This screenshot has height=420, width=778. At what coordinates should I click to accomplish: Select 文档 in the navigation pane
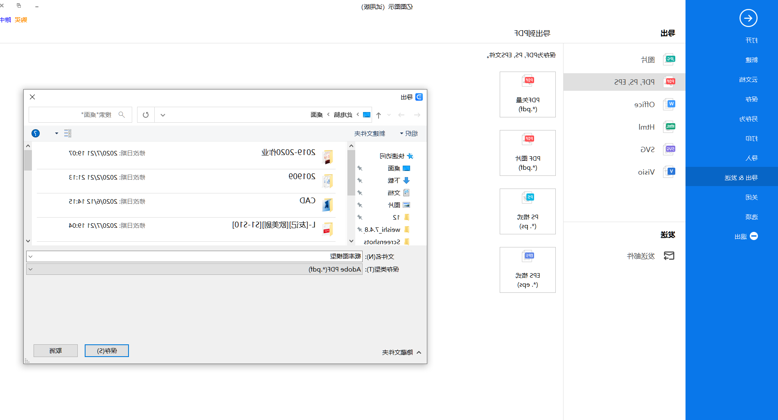click(399, 193)
